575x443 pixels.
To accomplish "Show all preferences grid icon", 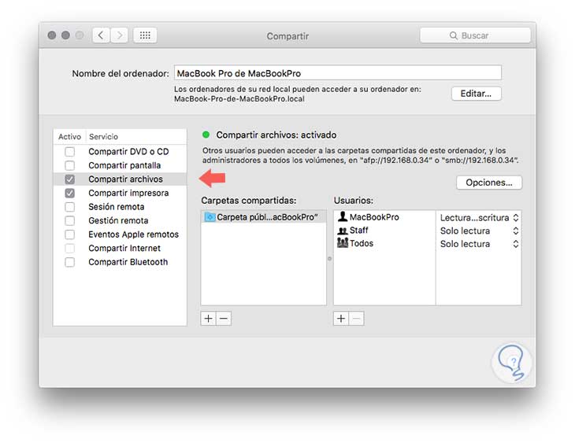I will (x=145, y=35).
